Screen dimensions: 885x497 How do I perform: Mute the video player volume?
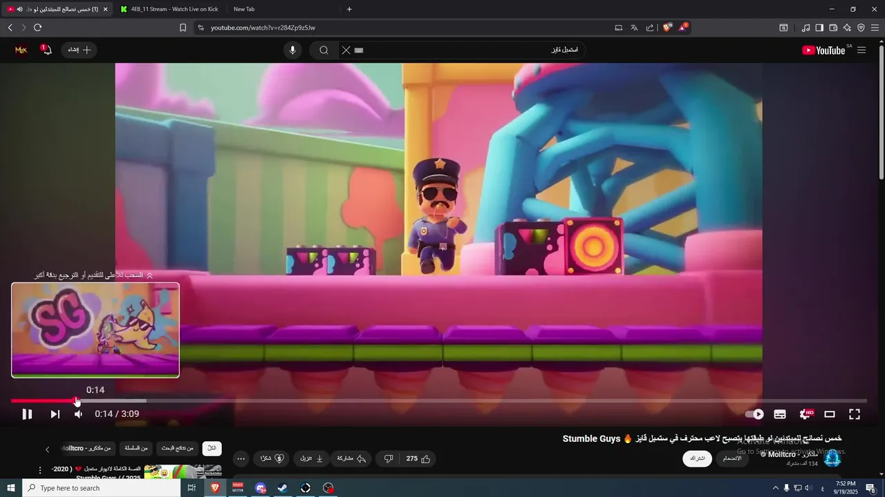[x=78, y=414]
